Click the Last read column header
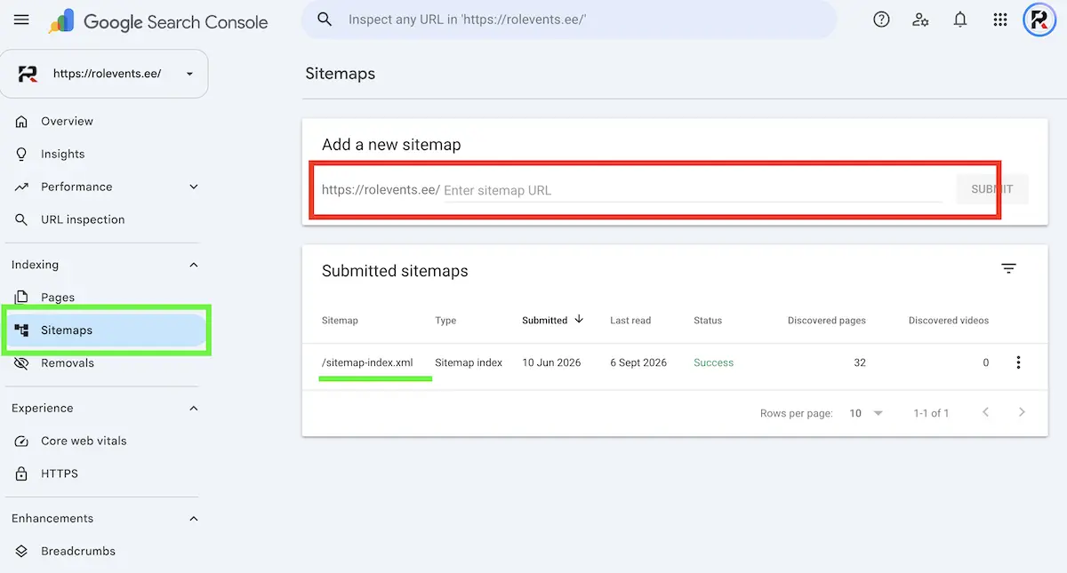This screenshot has width=1067, height=573. point(630,321)
